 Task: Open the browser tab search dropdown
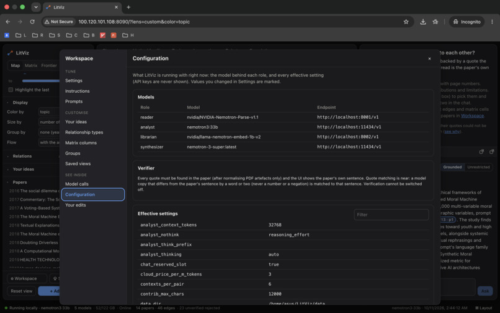[36, 7]
